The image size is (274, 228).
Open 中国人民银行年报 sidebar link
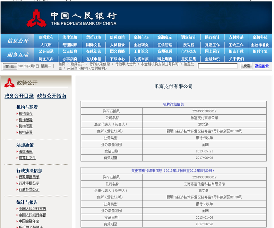click(33, 215)
